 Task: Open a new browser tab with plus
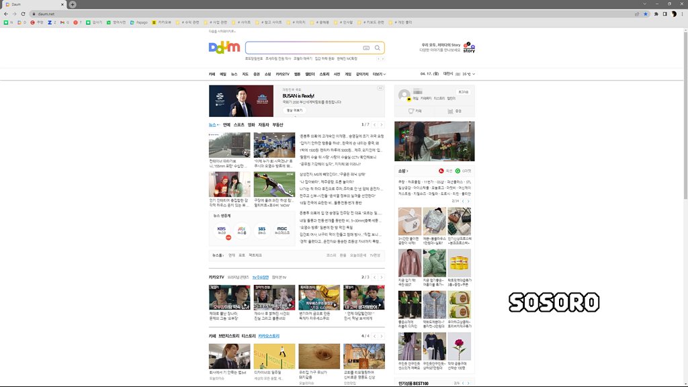pyautogui.click(x=73, y=5)
